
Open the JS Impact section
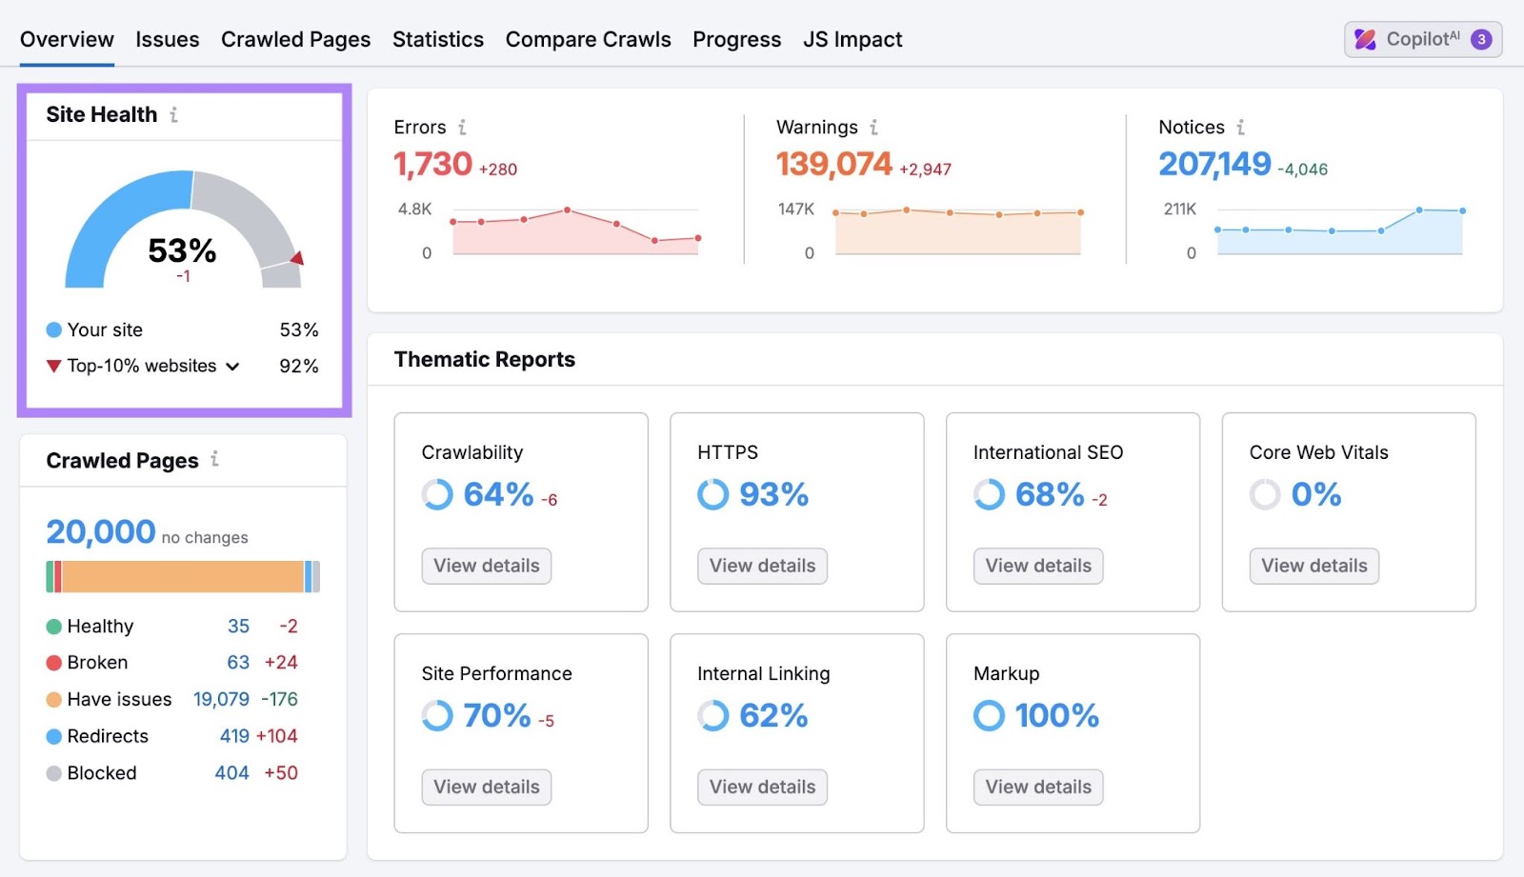(x=852, y=39)
